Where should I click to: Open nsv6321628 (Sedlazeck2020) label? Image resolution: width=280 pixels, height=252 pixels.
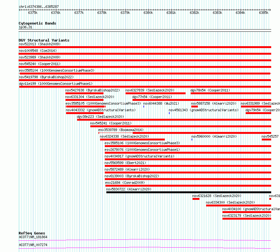tap(217, 196)
